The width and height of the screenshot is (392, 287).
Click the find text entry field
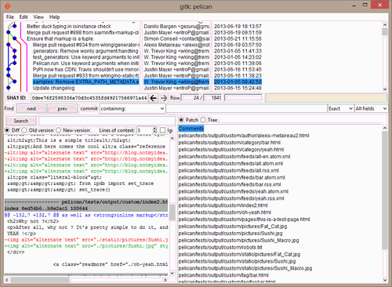click(x=247, y=108)
